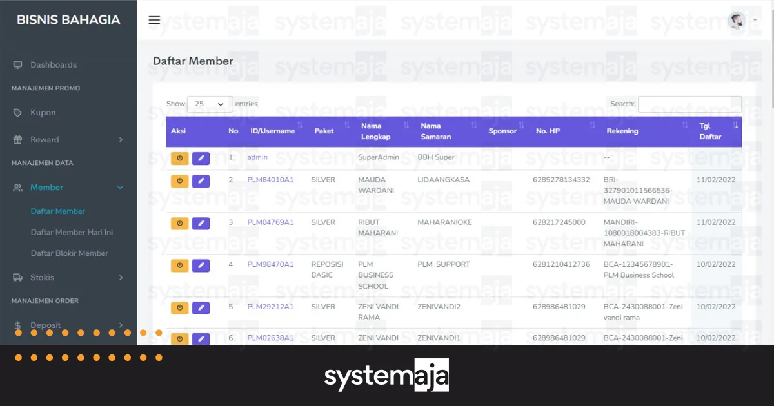
Task: Sort by Tgl Daftar column arrows
Action: point(735,124)
